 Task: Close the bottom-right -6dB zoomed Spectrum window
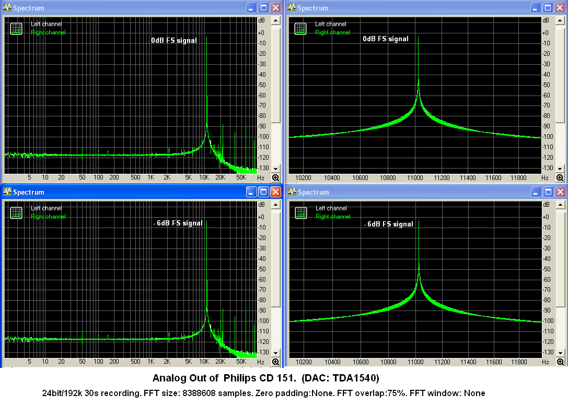point(560,192)
